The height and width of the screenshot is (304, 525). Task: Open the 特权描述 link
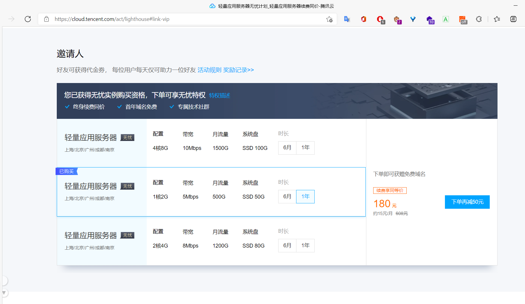220,96
